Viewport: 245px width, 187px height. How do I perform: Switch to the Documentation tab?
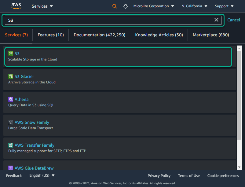[100, 35]
